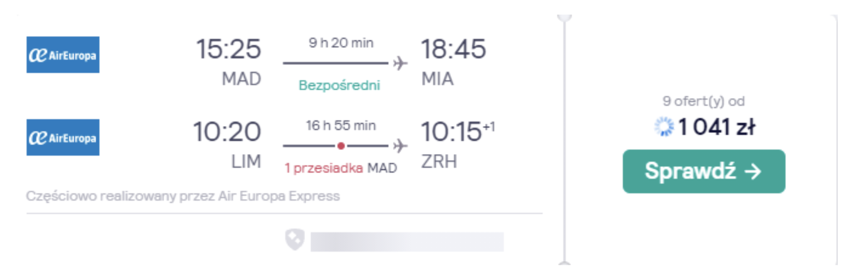The width and height of the screenshot is (850, 276).
Task: Click the airplane icon on the direct flight line
Action: tap(400, 63)
